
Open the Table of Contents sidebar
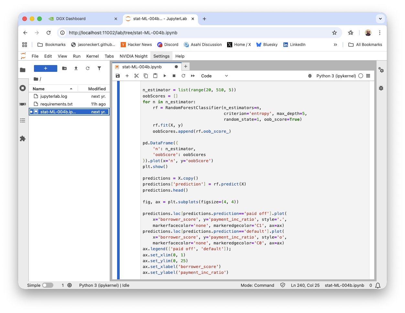click(23, 120)
